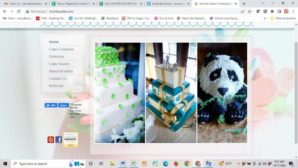Open the Yelp icon link
This screenshot has height=168, width=298.
(x=51, y=140)
